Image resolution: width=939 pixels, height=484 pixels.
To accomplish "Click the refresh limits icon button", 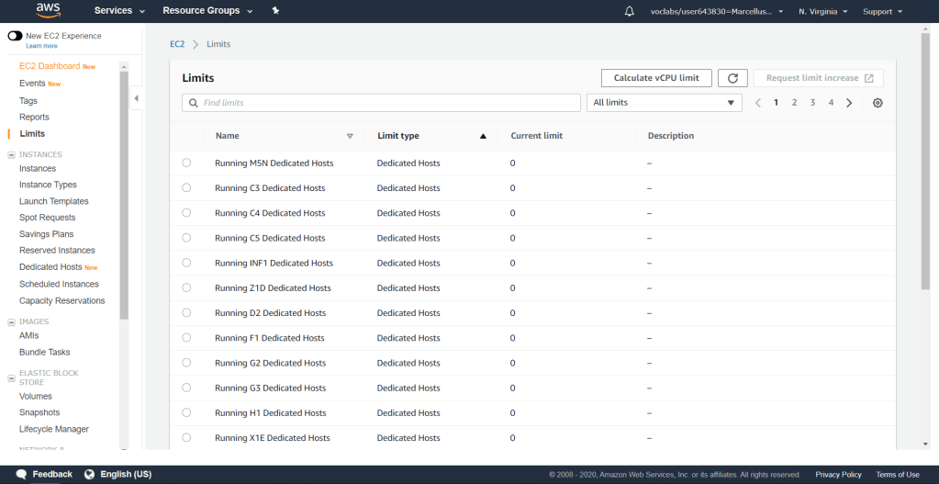I will tap(732, 78).
